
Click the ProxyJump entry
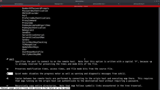27,23
